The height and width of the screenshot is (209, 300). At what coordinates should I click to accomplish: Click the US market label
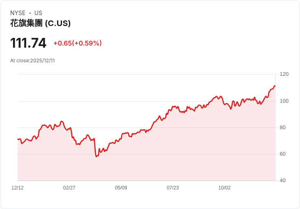(38, 13)
